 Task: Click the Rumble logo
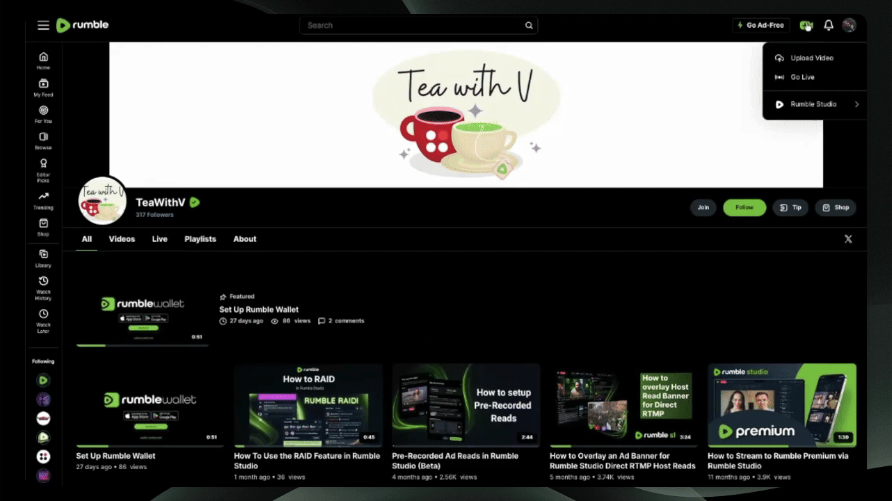click(x=82, y=25)
